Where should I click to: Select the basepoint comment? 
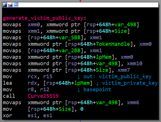[97, 89]
